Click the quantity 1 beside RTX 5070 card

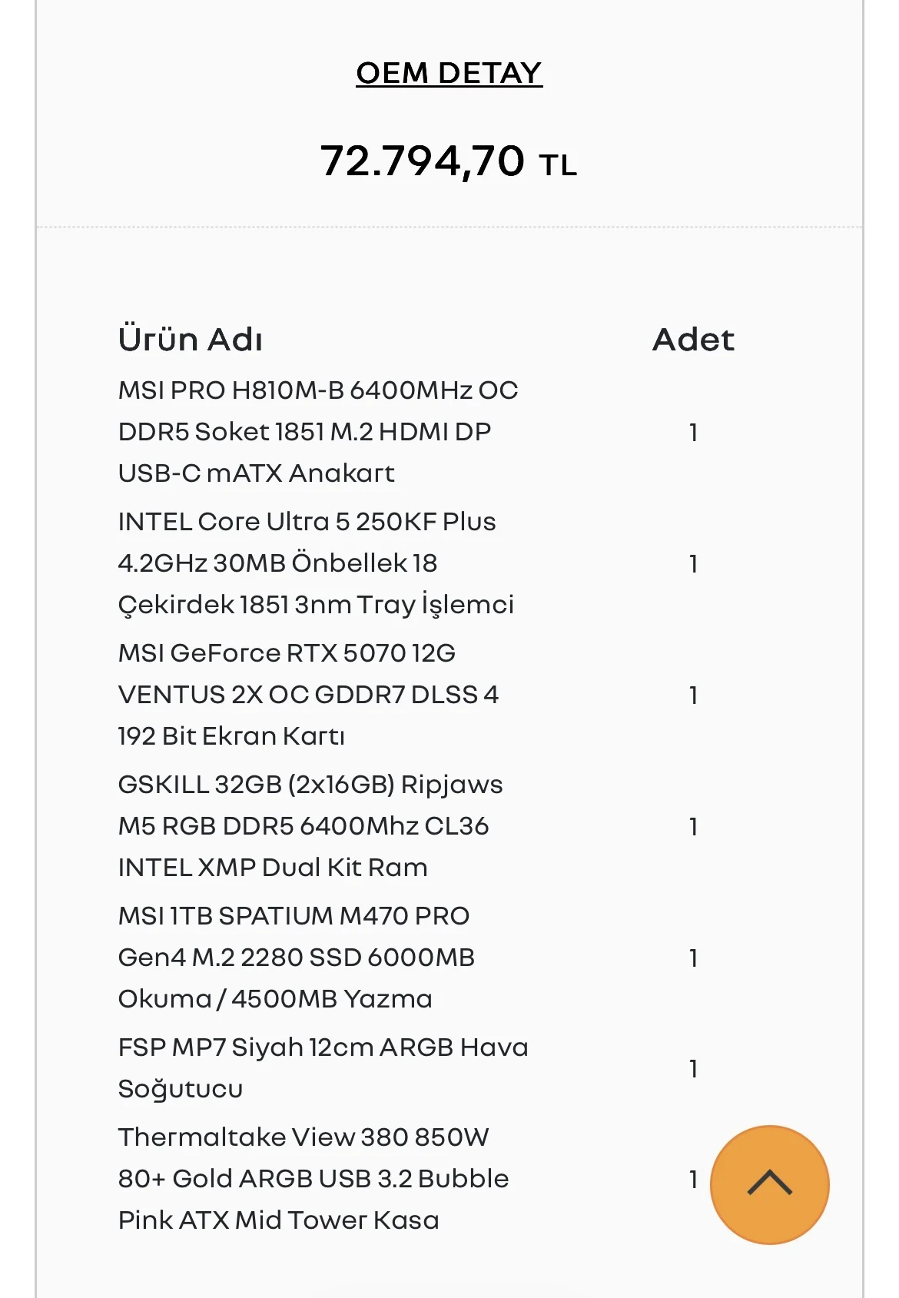tap(693, 695)
